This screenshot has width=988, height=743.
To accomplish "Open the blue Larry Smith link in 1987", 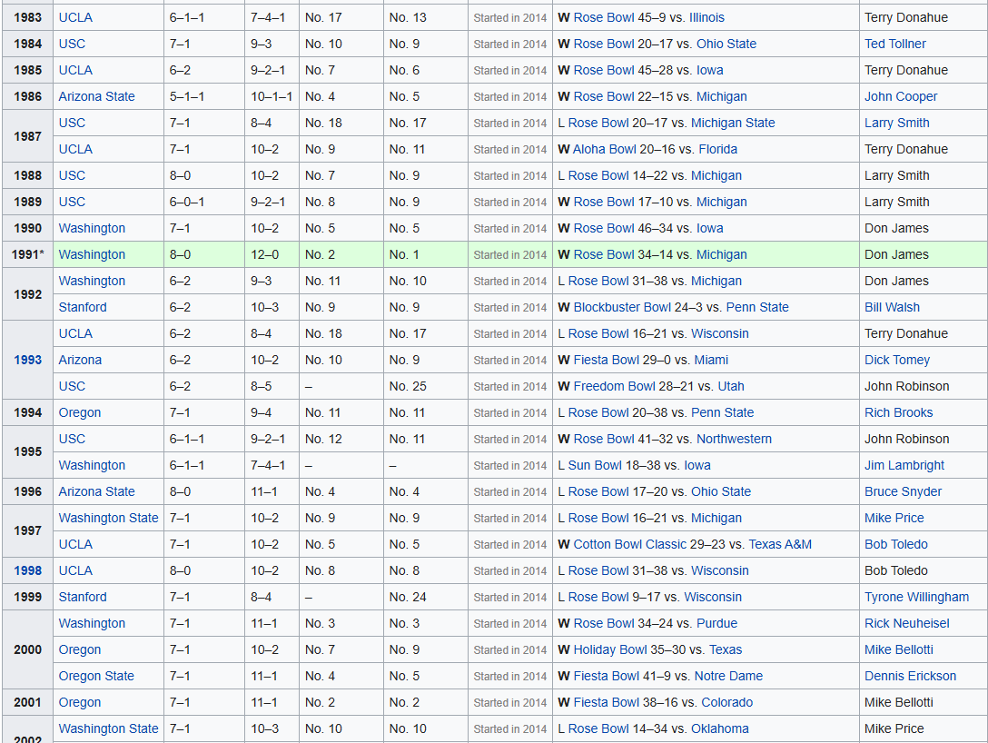I will pyautogui.click(x=896, y=124).
